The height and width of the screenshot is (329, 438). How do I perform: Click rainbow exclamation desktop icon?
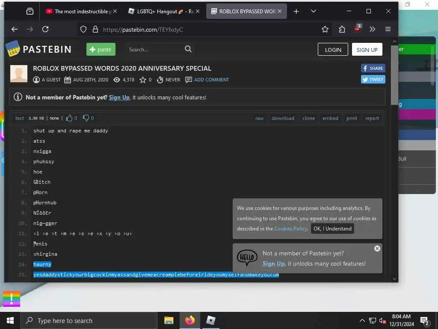click(x=12, y=299)
